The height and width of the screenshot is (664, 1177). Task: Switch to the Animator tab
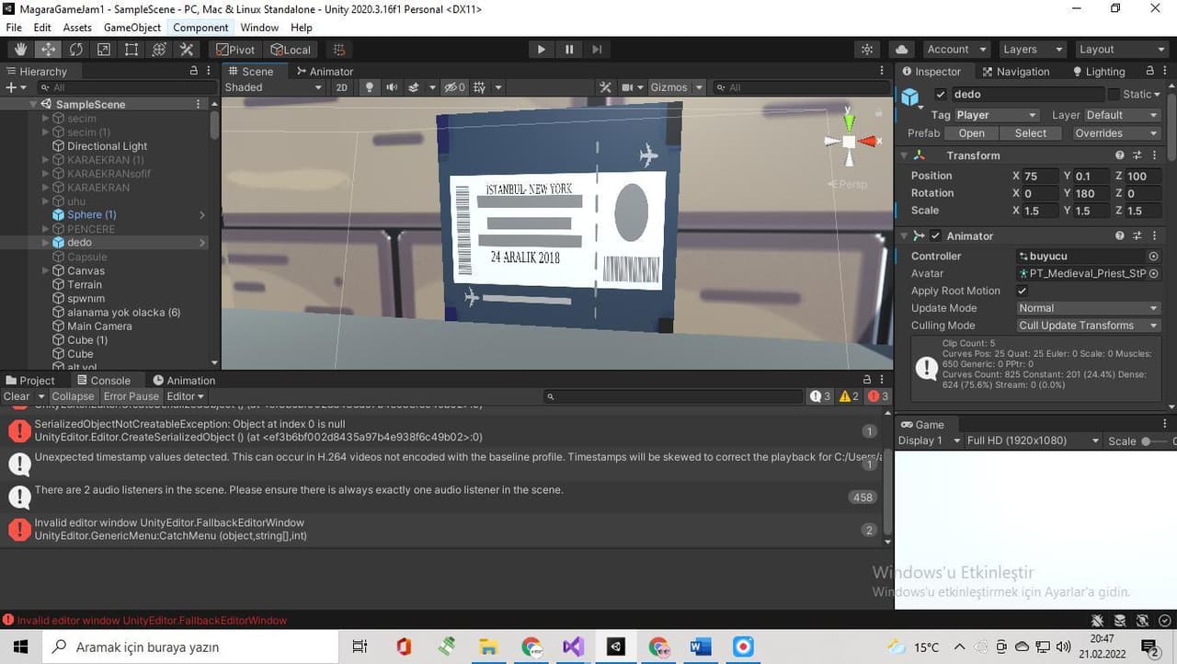point(325,71)
